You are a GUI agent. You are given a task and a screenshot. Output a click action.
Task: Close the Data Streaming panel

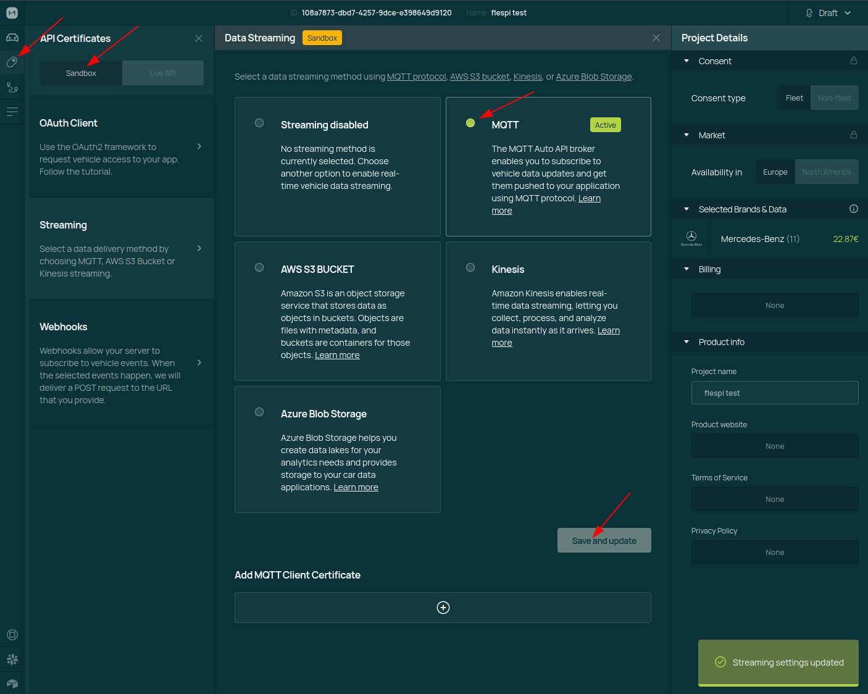pos(656,38)
